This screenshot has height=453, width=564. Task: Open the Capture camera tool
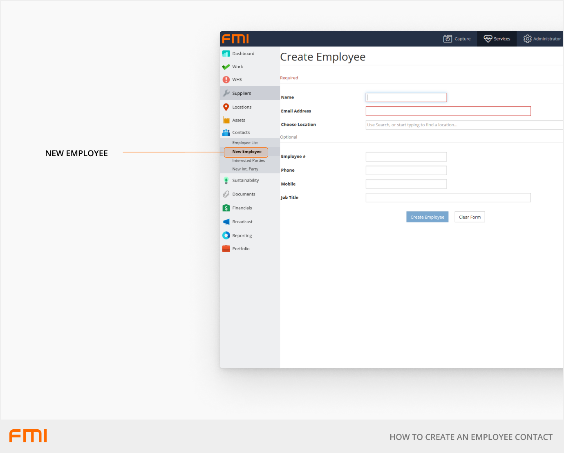[x=457, y=39]
